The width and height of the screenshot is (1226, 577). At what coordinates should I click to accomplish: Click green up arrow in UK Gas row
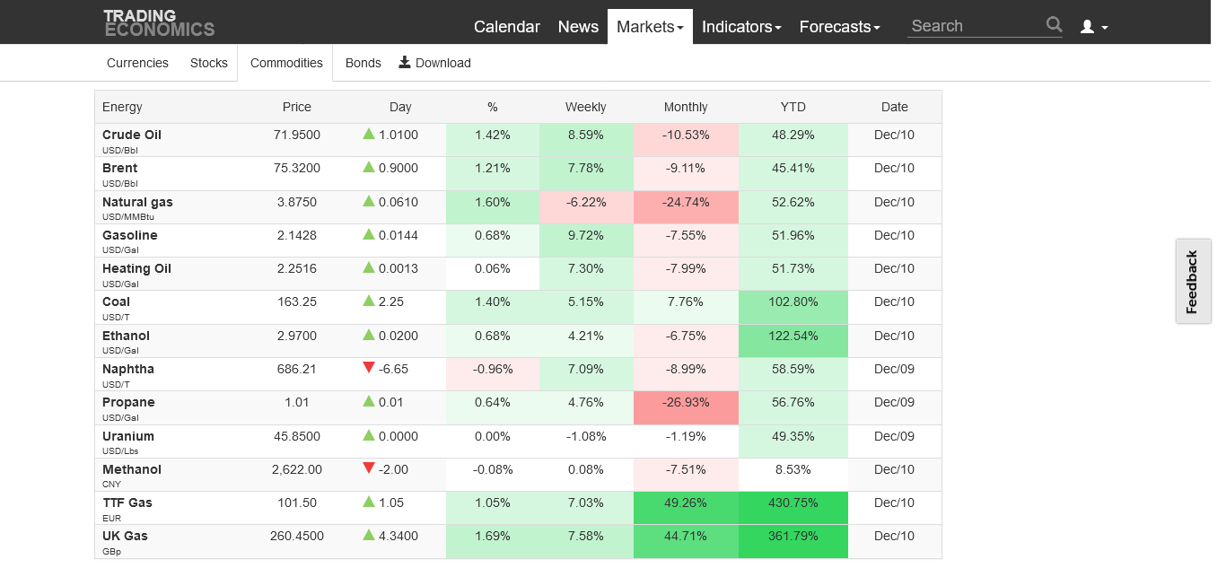[x=368, y=535]
